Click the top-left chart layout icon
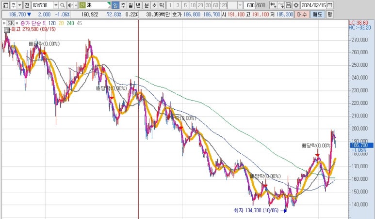 point(4,5)
